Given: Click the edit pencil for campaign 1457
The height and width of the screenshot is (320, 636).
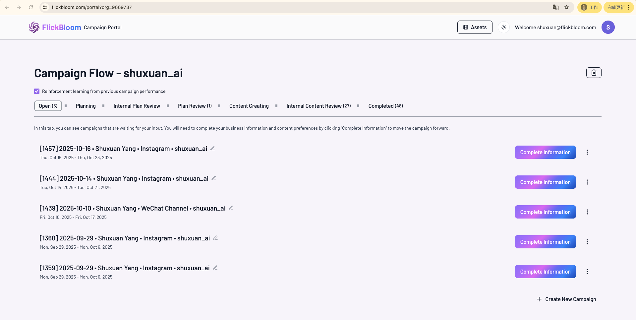Looking at the screenshot, I should click(212, 148).
